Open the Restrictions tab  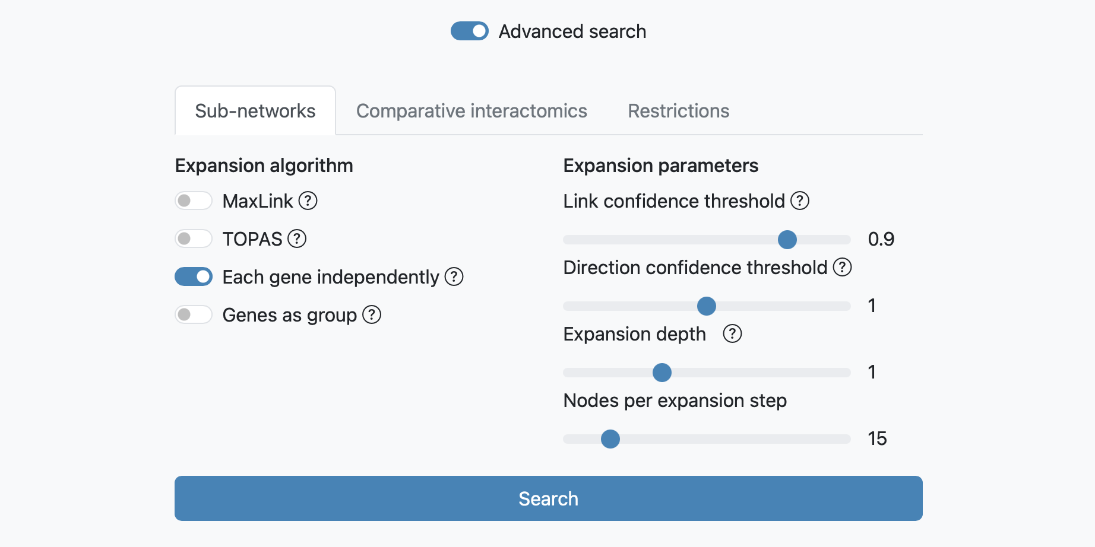(x=679, y=111)
